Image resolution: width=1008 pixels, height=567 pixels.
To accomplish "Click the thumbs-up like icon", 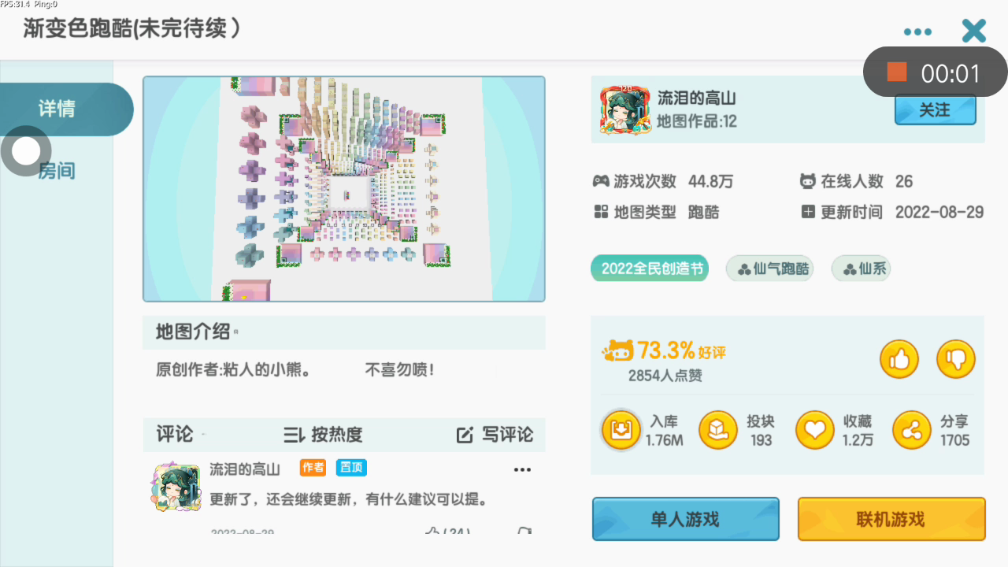I will 899,360.
